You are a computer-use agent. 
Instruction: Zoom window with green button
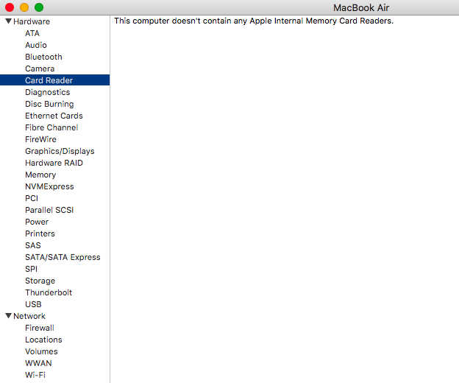[39, 7]
